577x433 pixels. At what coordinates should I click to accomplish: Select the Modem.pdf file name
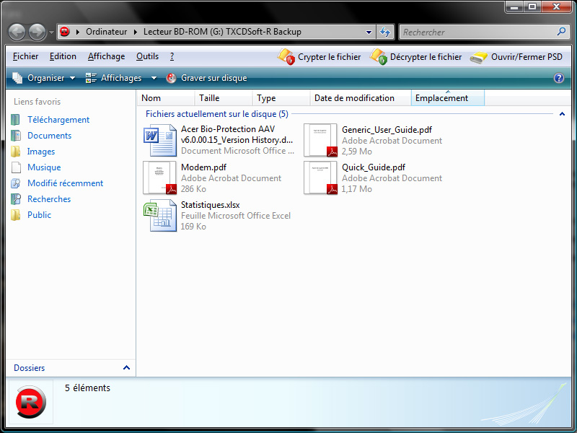pos(203,167)
